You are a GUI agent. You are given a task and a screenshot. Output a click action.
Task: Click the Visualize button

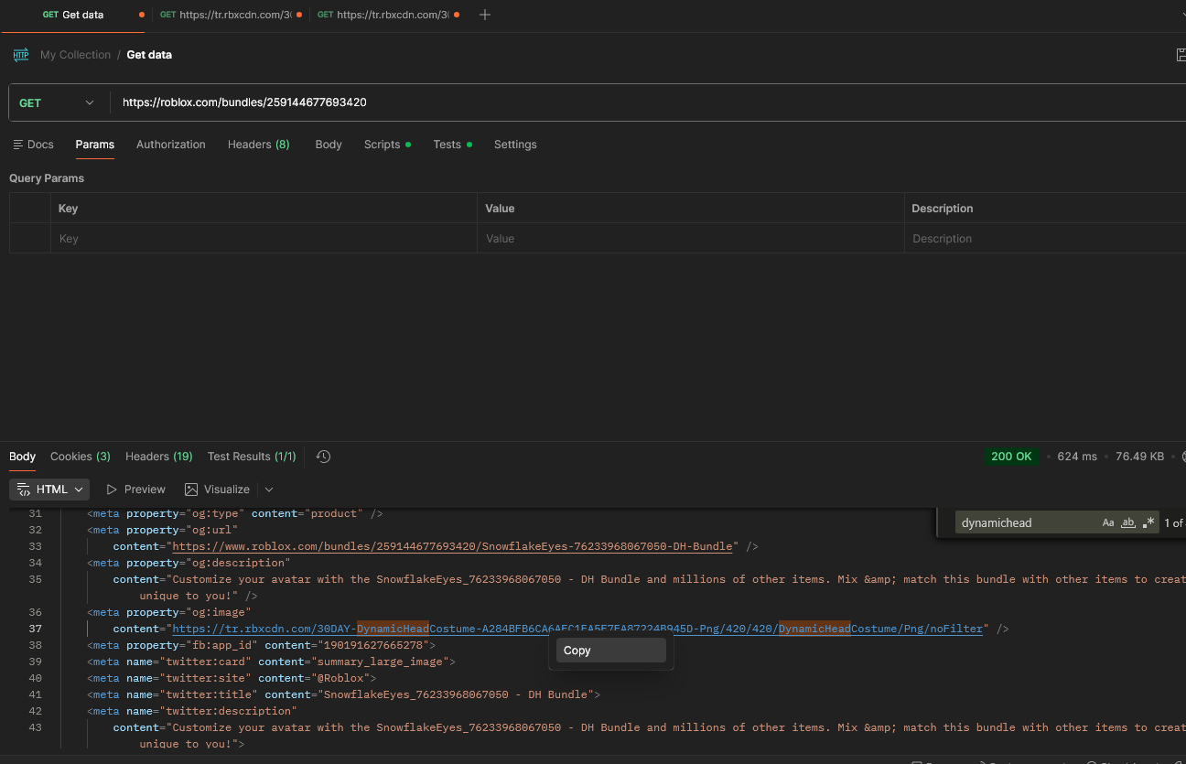(218, 490)
